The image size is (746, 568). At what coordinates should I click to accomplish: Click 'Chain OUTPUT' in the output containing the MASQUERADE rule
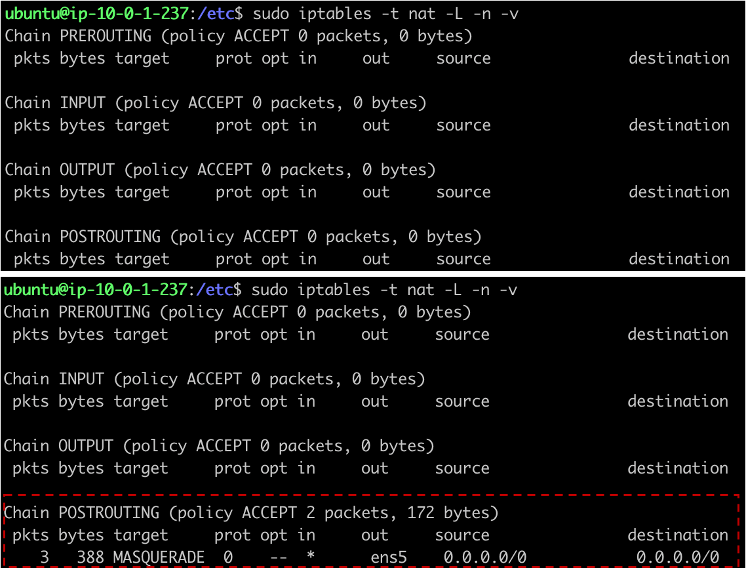58,445
